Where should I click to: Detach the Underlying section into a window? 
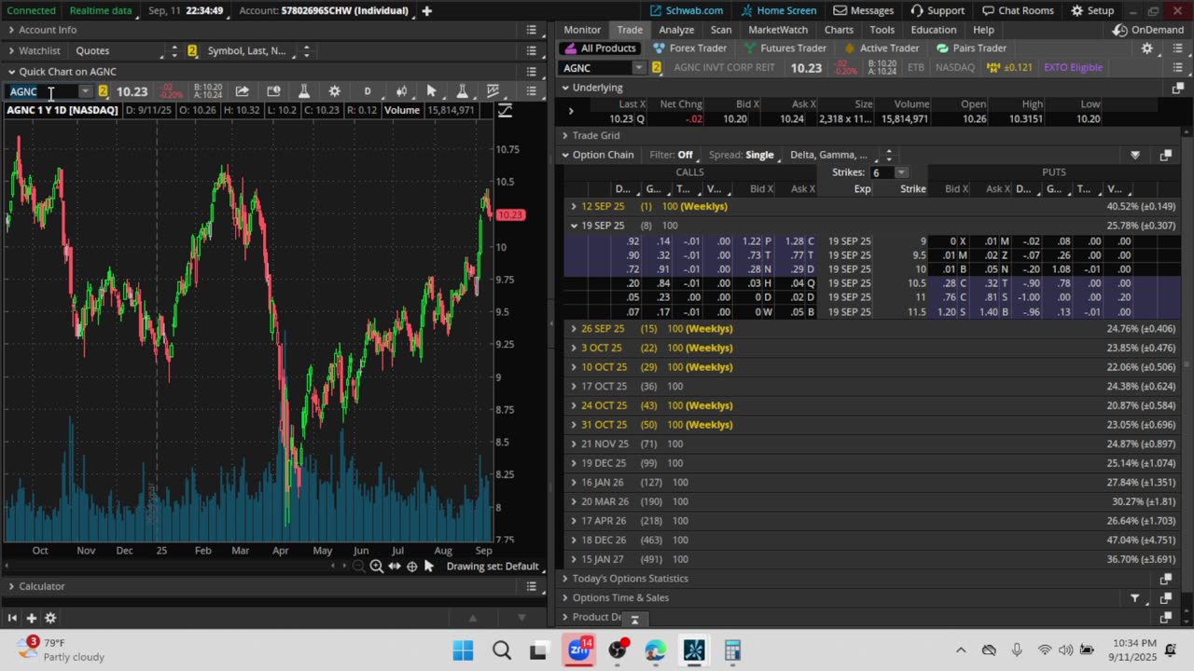[1177, 88]
